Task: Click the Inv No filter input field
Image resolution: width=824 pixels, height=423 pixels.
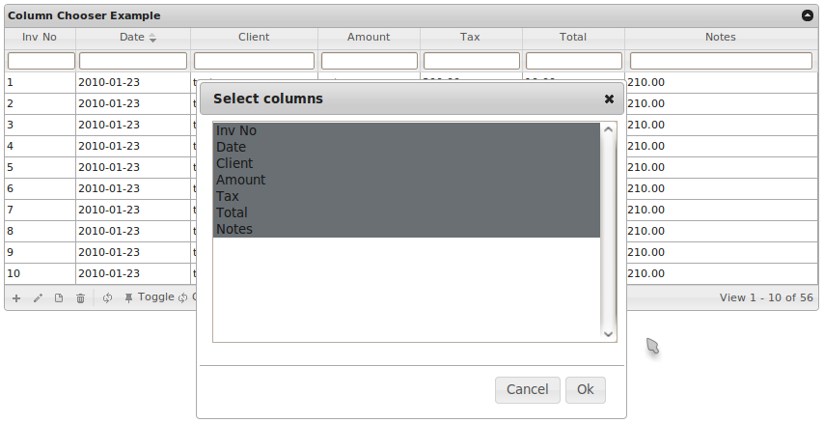Action: (x=41, y=61)
